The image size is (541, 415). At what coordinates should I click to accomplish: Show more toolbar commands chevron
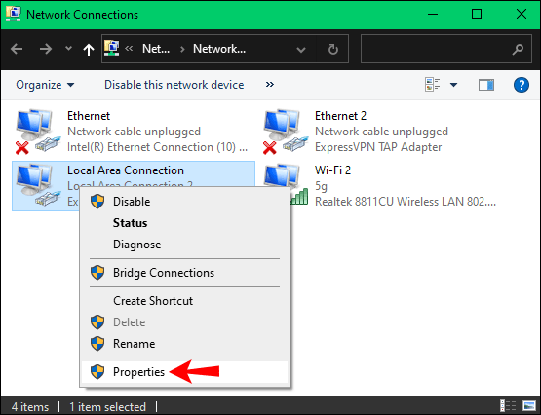click(270, 85)
